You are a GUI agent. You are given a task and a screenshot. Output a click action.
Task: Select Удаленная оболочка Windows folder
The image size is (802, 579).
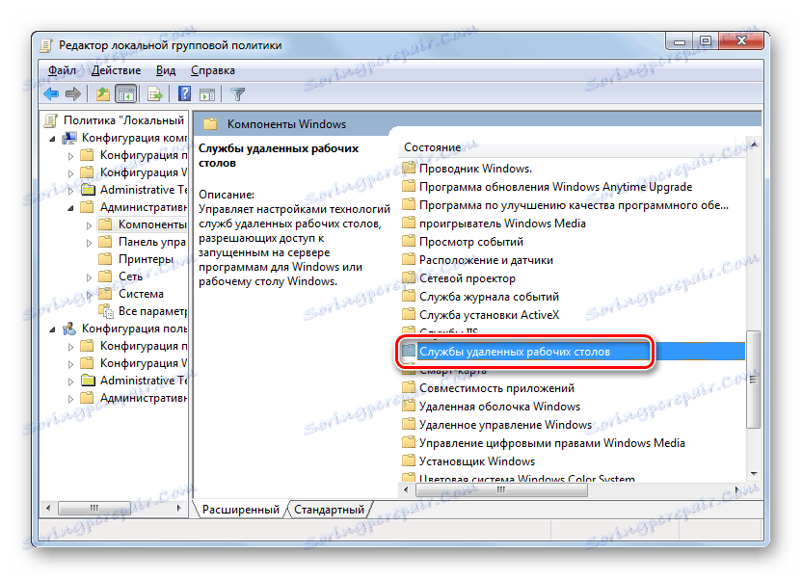tap(499, 407)
